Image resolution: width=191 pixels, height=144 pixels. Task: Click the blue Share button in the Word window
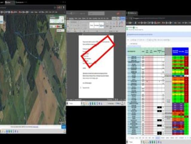(x=123, y=18)
